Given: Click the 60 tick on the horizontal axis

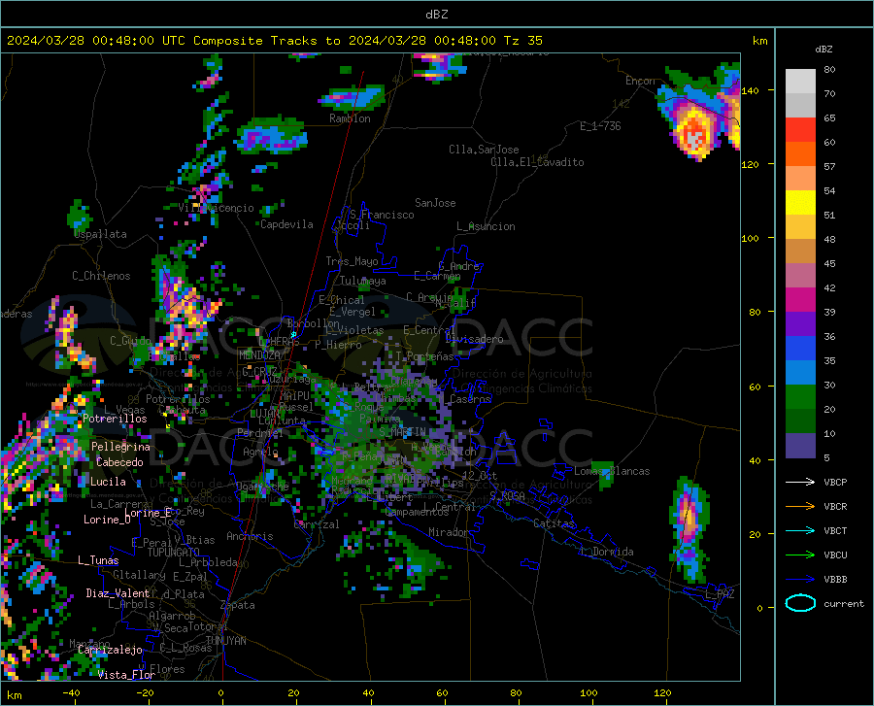Looking at the screenshot, I should coord(442,692).
